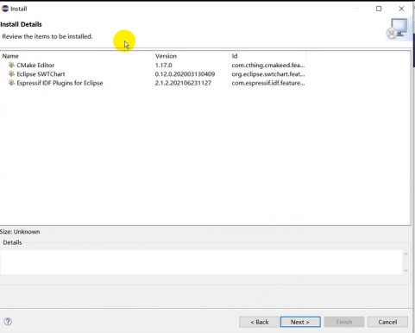Sort by the Id column header
415x333 pixels.
pos(268,56)
